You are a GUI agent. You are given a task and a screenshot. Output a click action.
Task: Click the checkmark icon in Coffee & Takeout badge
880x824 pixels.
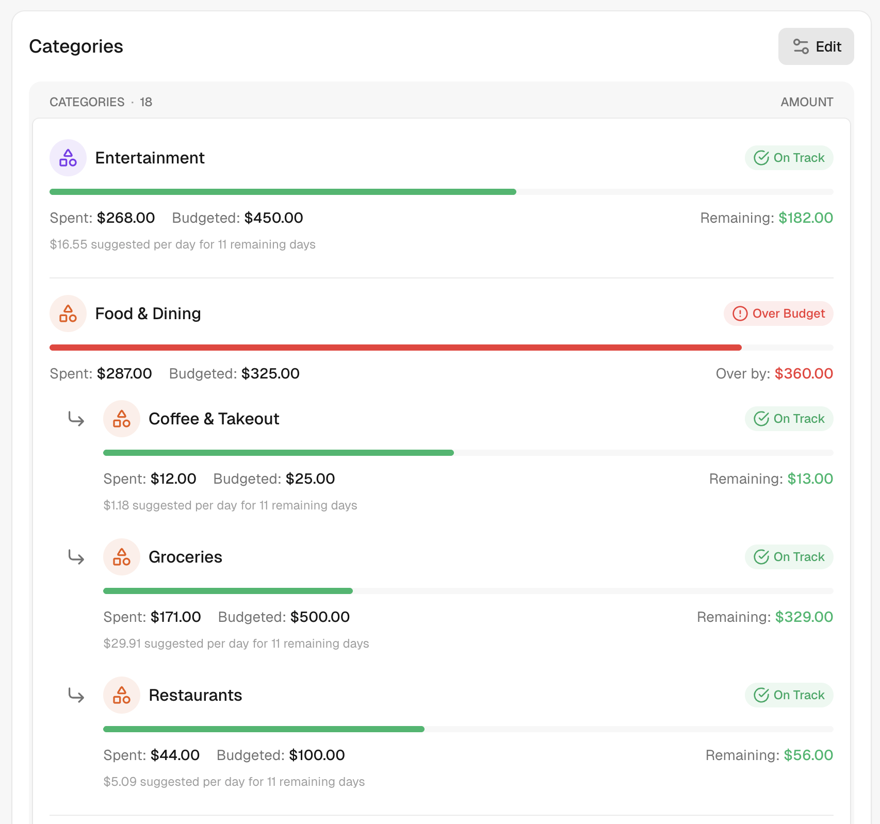pyautogui.click(x=761, y=419)
